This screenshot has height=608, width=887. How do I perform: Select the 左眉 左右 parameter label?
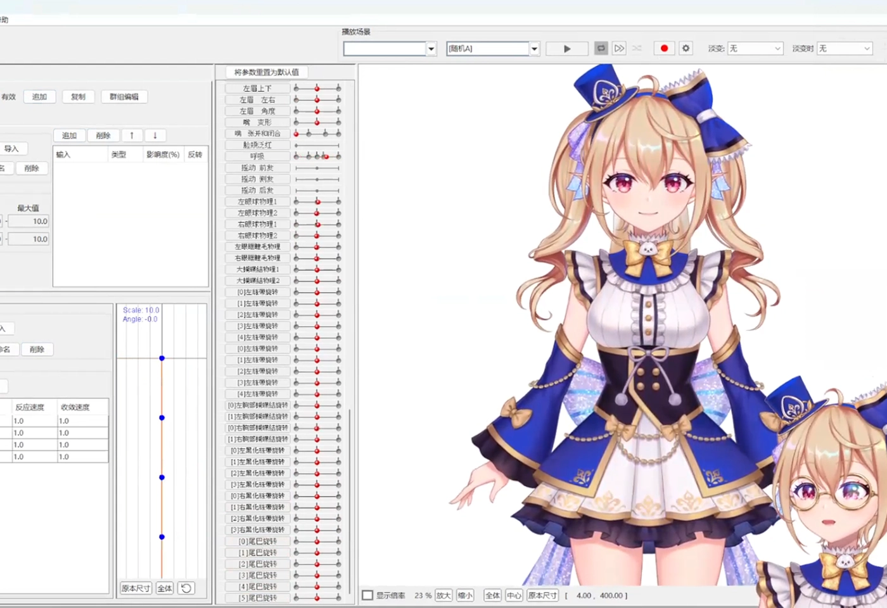click(257, 100)
